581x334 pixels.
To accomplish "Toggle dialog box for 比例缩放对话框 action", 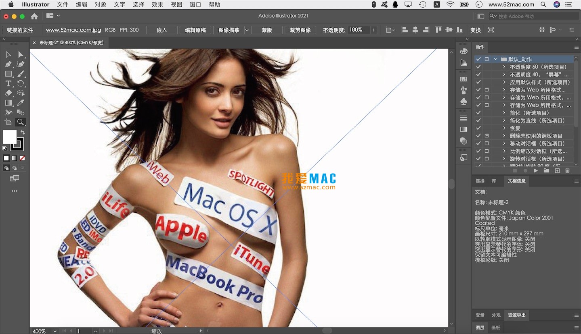I will (x=487, y=151).
